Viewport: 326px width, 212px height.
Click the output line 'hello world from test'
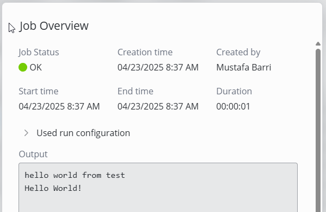pyautogui.click(x=75, y=175)
